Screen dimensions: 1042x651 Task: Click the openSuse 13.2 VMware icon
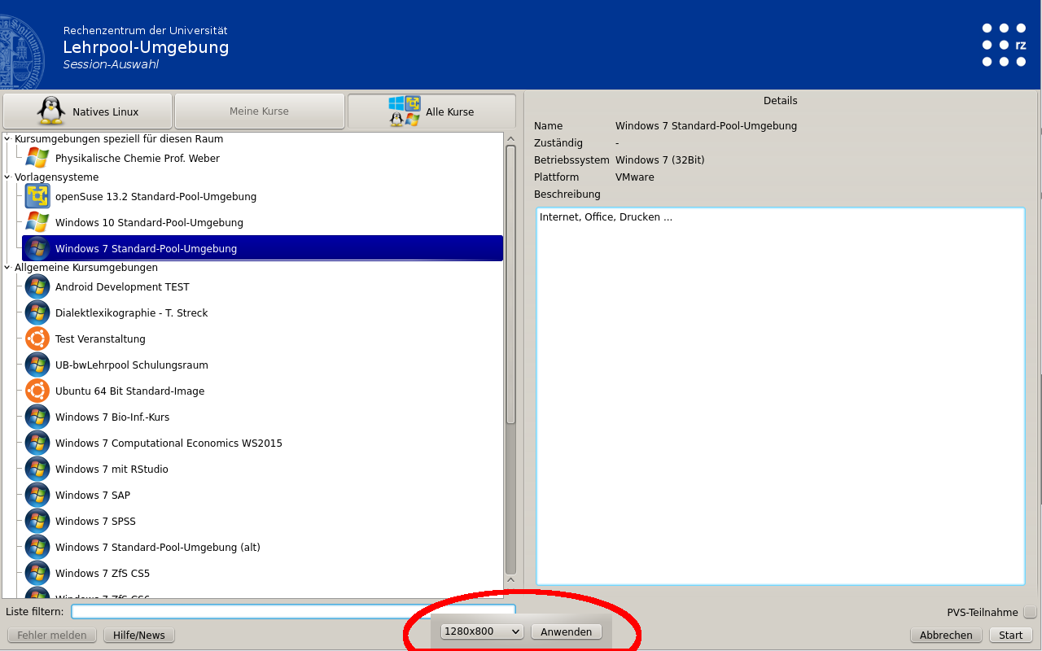[x=37, y=196]
